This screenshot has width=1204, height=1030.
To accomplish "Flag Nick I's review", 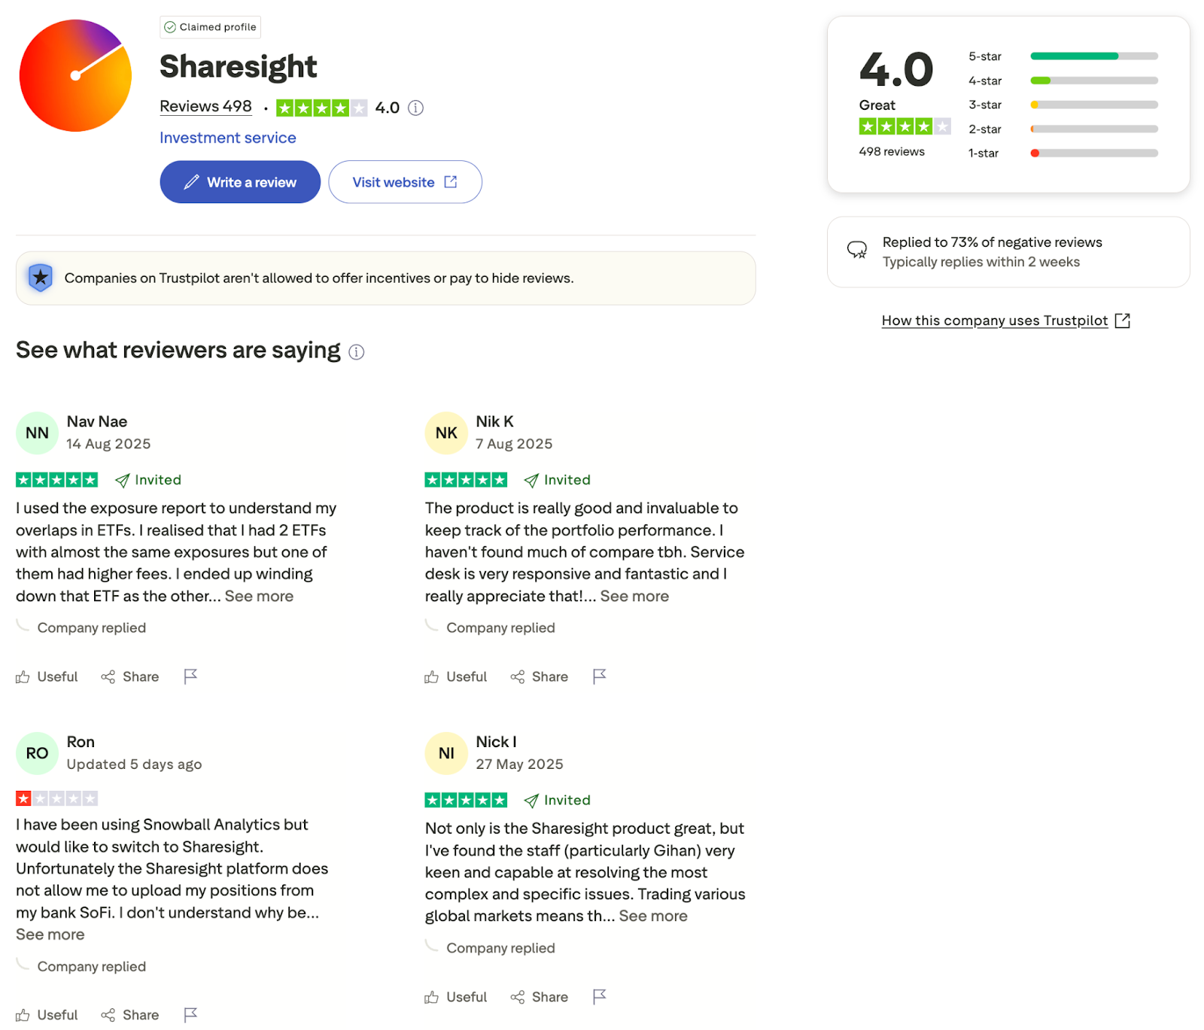I will coord(600,997).
